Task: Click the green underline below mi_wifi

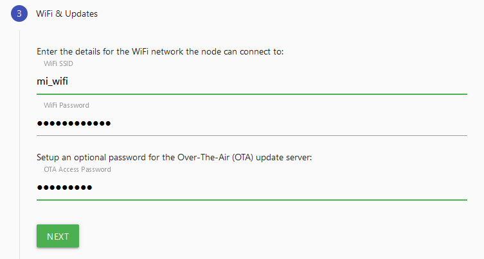Action: pyautogui.click(x=251, y=94)
